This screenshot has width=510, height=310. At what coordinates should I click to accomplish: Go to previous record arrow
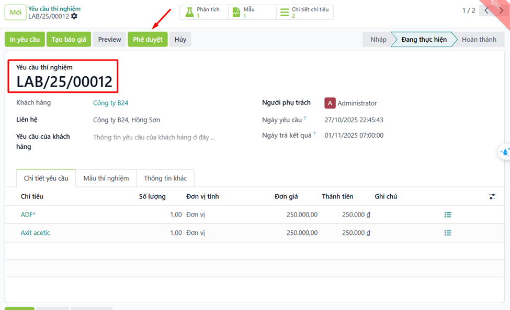(x=487, y=10)
